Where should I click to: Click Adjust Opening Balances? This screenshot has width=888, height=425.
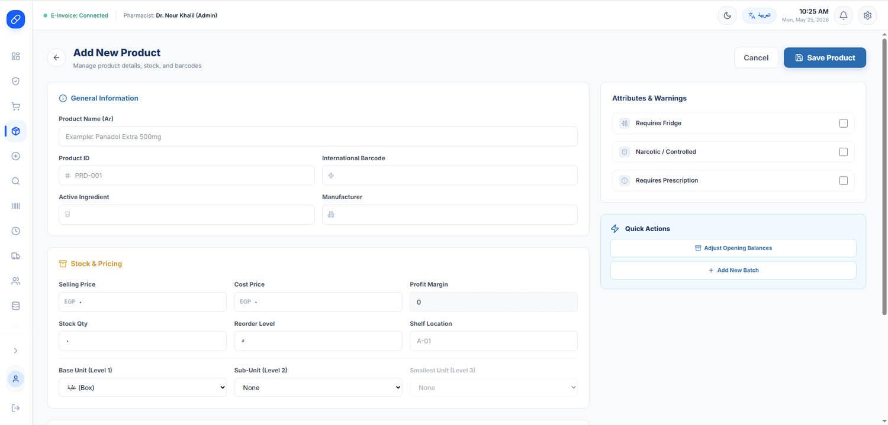[733, 248]
